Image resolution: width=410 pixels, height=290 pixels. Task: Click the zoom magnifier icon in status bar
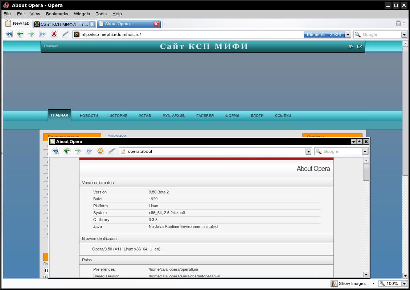point(382,283)
